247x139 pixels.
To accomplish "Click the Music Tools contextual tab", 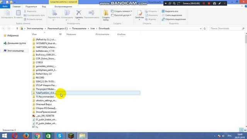I will click(x=63, y=2).
